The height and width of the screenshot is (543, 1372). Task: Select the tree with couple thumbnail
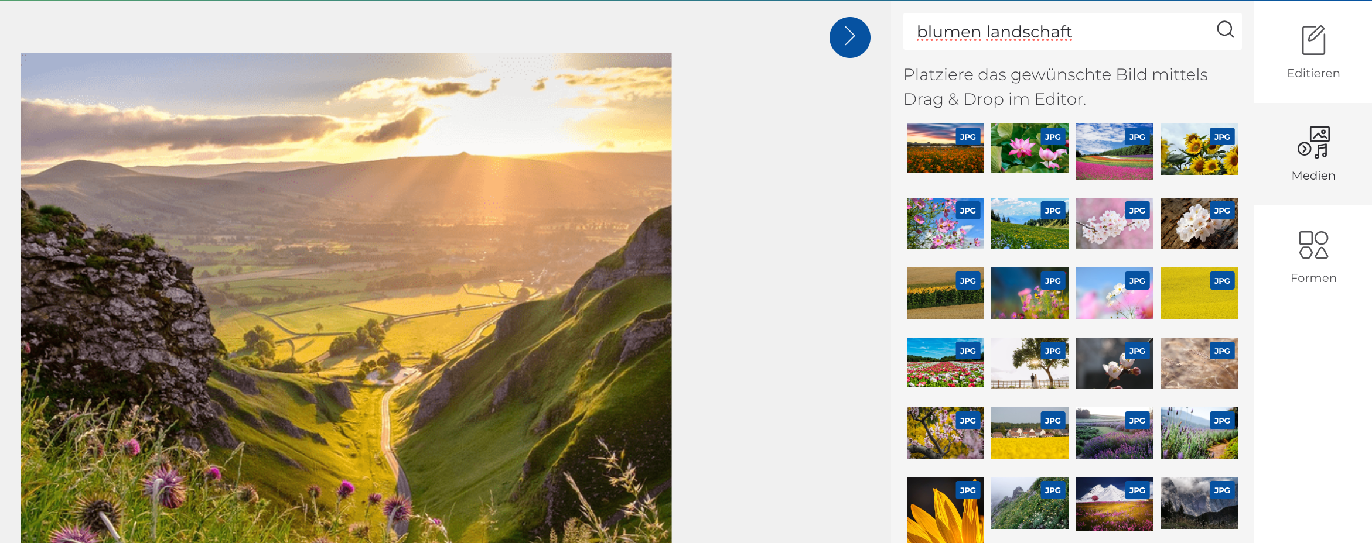[1029, 363]
